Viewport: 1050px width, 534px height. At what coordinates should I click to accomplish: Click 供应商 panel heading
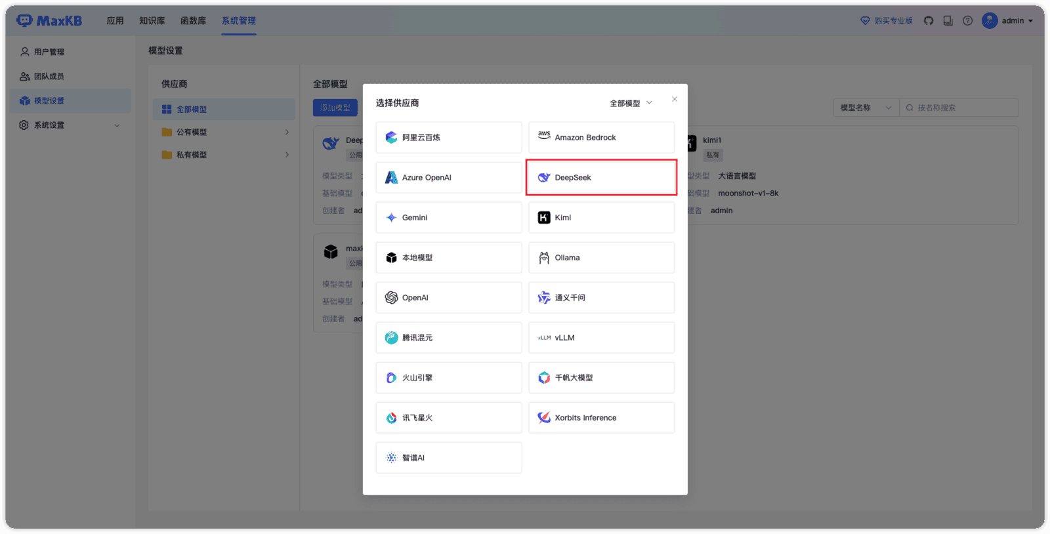(175, 84)
